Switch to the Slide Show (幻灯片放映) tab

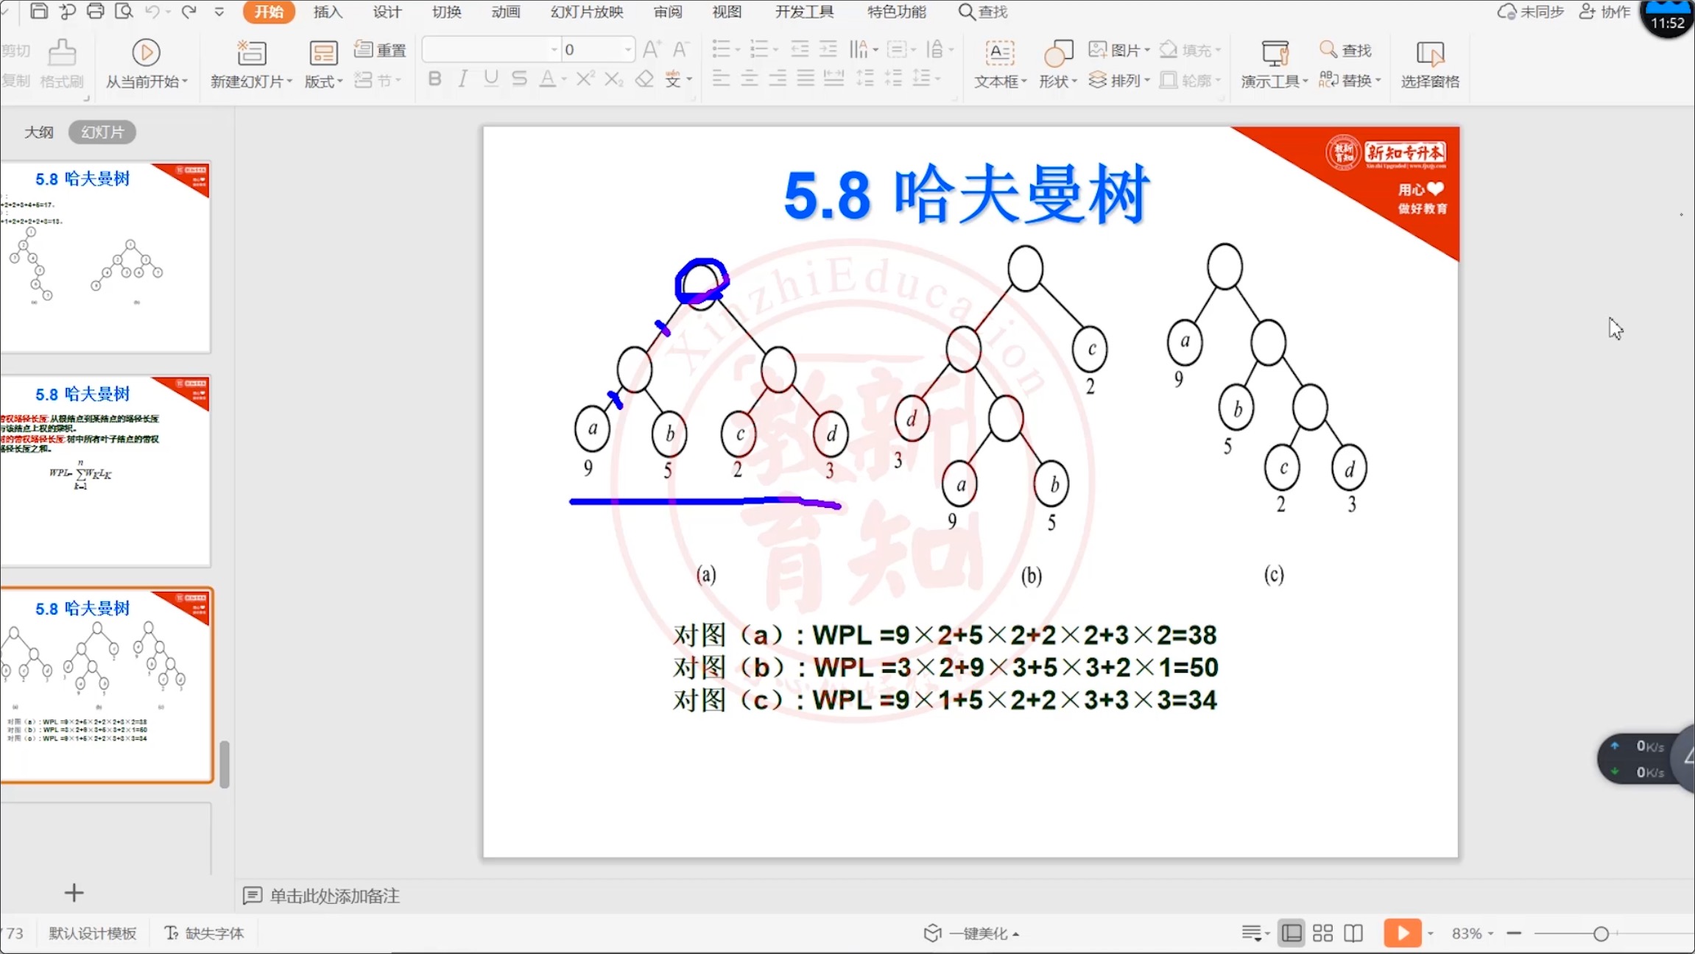587,12
